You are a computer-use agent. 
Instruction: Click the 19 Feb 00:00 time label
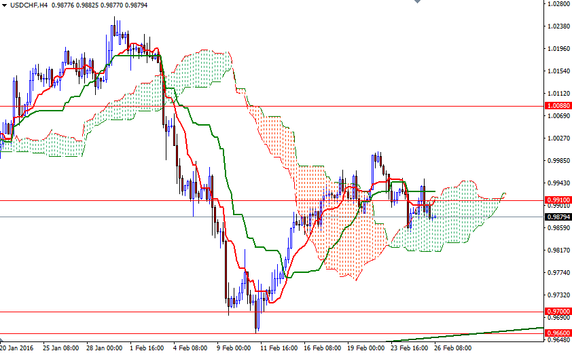click(x=365, y=348)
